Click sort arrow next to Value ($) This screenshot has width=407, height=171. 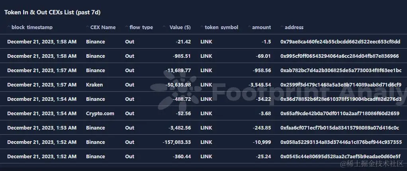(164, 27)
